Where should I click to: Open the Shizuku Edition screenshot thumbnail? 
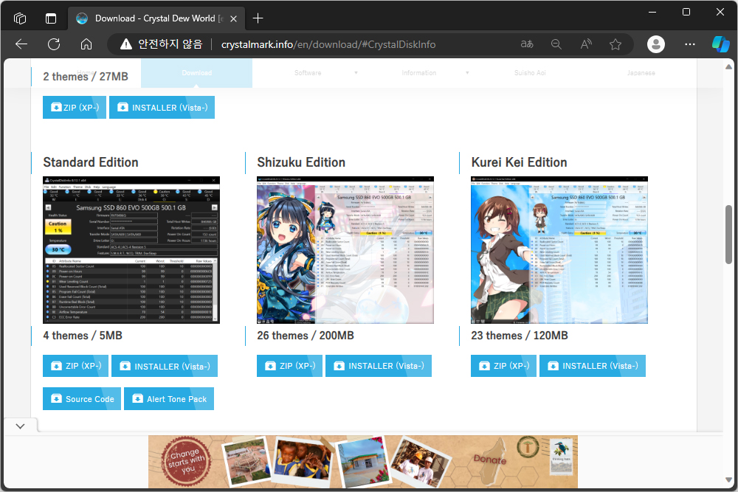coord(345,250)
